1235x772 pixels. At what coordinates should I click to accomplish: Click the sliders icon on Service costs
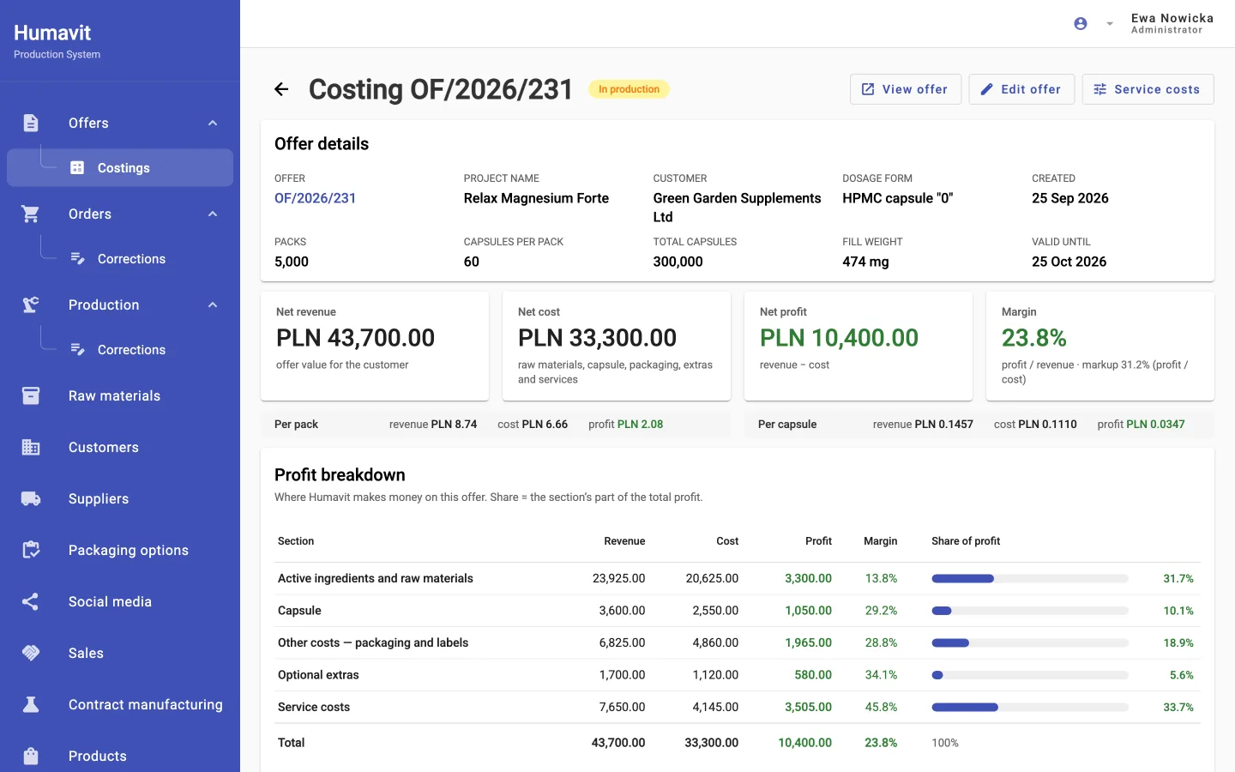pos(1100,89)
